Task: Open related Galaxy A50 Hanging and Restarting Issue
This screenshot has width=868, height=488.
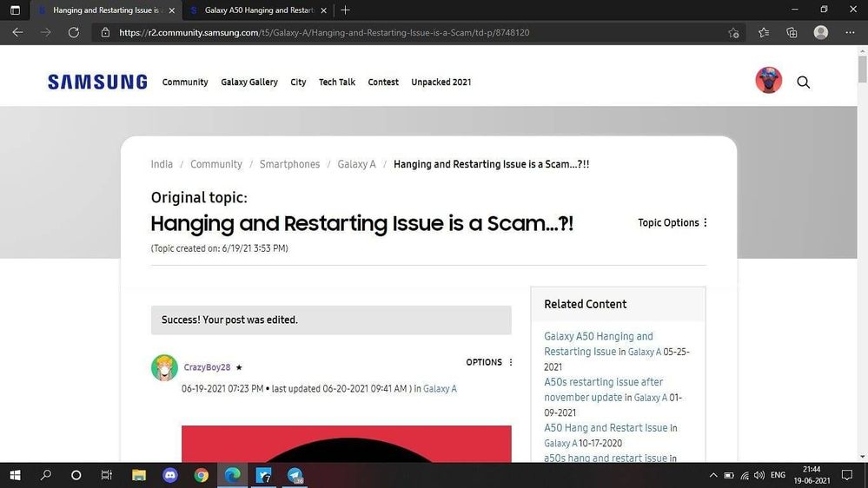Action: tap(599, 344)
